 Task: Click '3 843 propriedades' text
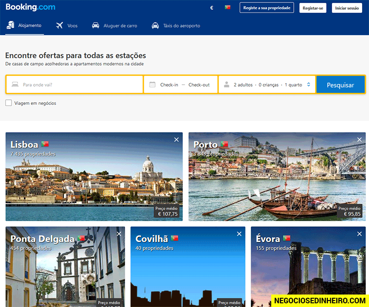click(x=216, y=154)
